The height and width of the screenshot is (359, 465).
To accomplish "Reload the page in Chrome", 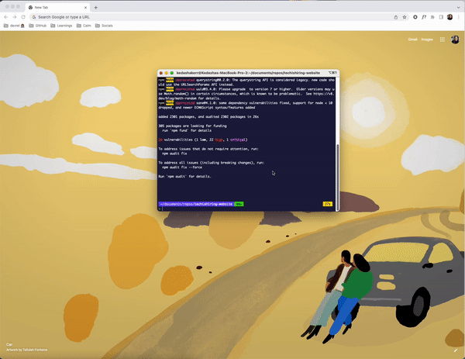I will (x=23, y=17).
